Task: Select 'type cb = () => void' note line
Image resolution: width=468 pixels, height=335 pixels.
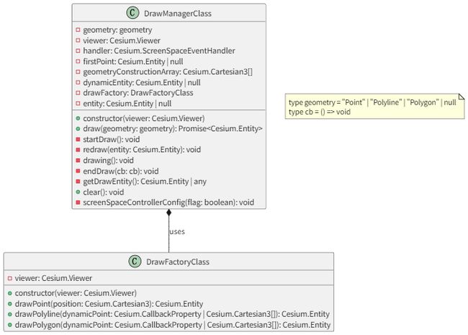Action: tap(320, 112)
